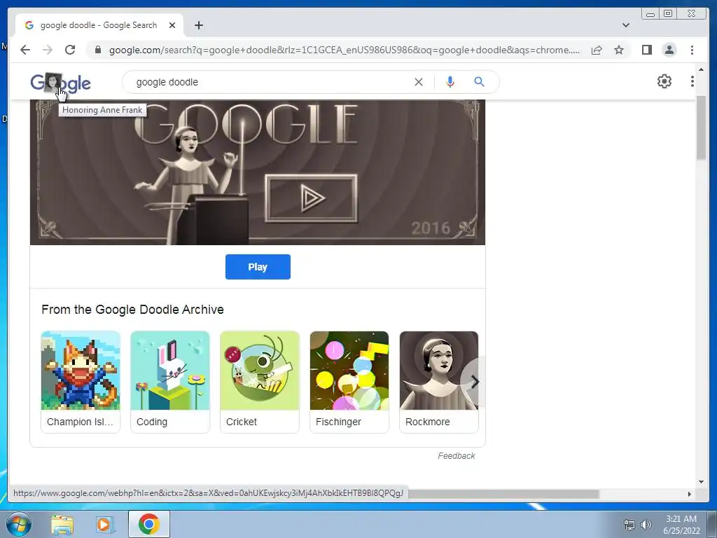
Task: Open the Champion Island doodle card
Action: 81,382
